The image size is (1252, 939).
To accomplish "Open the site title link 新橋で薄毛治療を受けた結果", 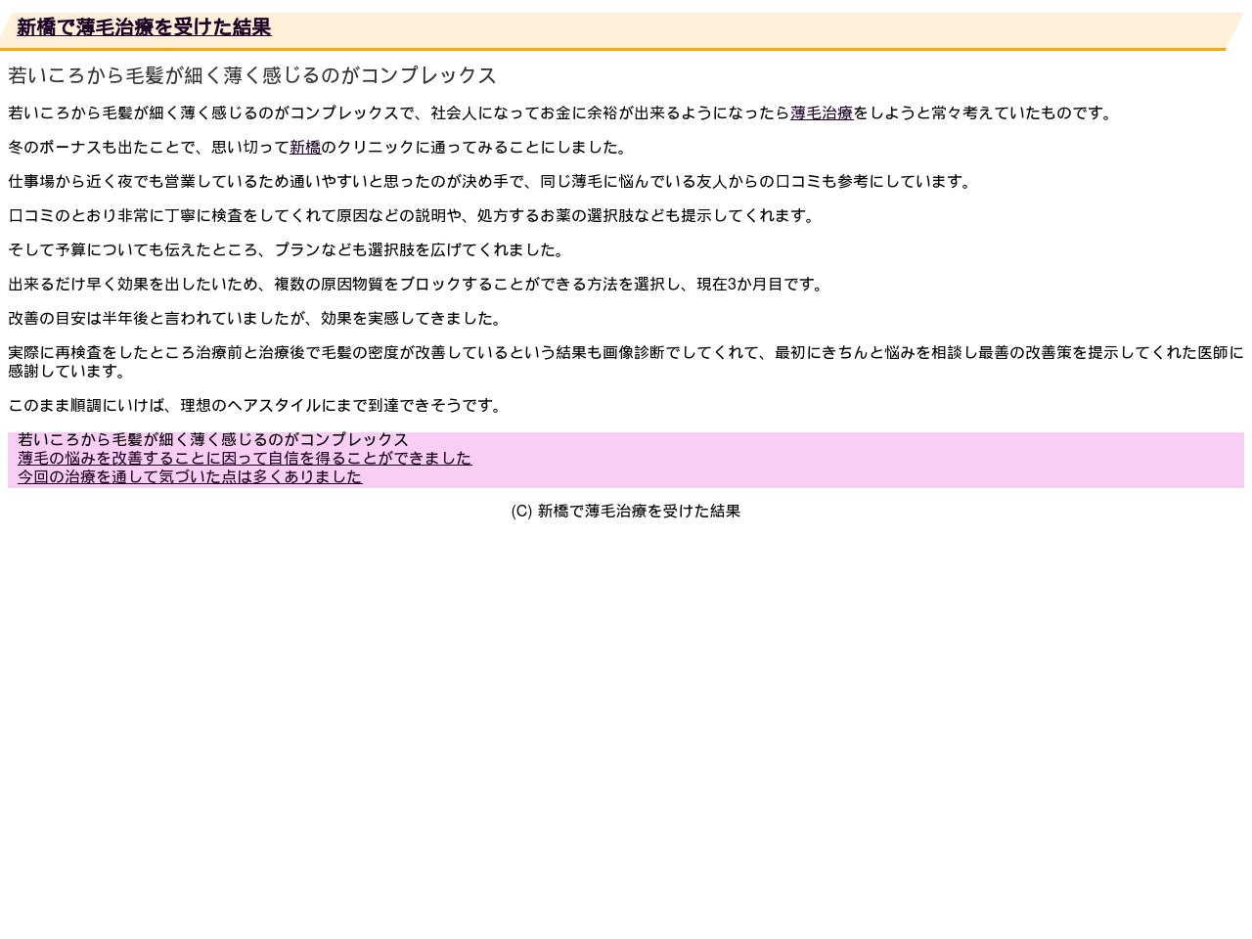I will pos(144,27).
